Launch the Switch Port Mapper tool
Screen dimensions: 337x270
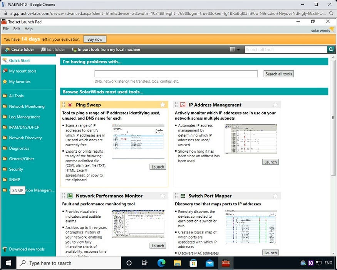(x=270, y=253)
